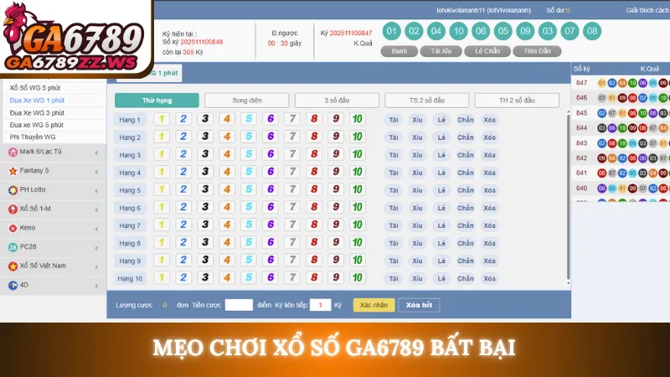
Task: Show the Thìn Dần results view
Action: (x=537, y=51)
